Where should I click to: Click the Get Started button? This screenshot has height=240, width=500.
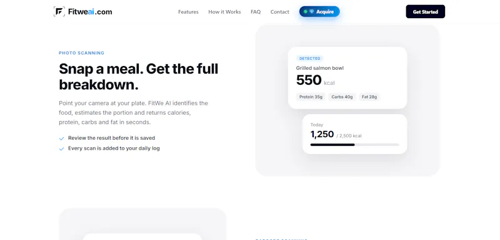pos(426,11)
